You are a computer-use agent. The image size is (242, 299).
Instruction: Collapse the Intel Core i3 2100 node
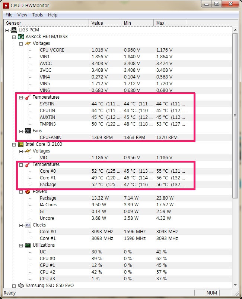(x=14, y=145)
